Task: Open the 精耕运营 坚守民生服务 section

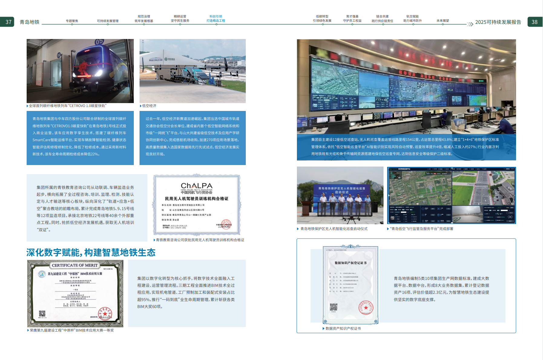Action: (180, 19)
